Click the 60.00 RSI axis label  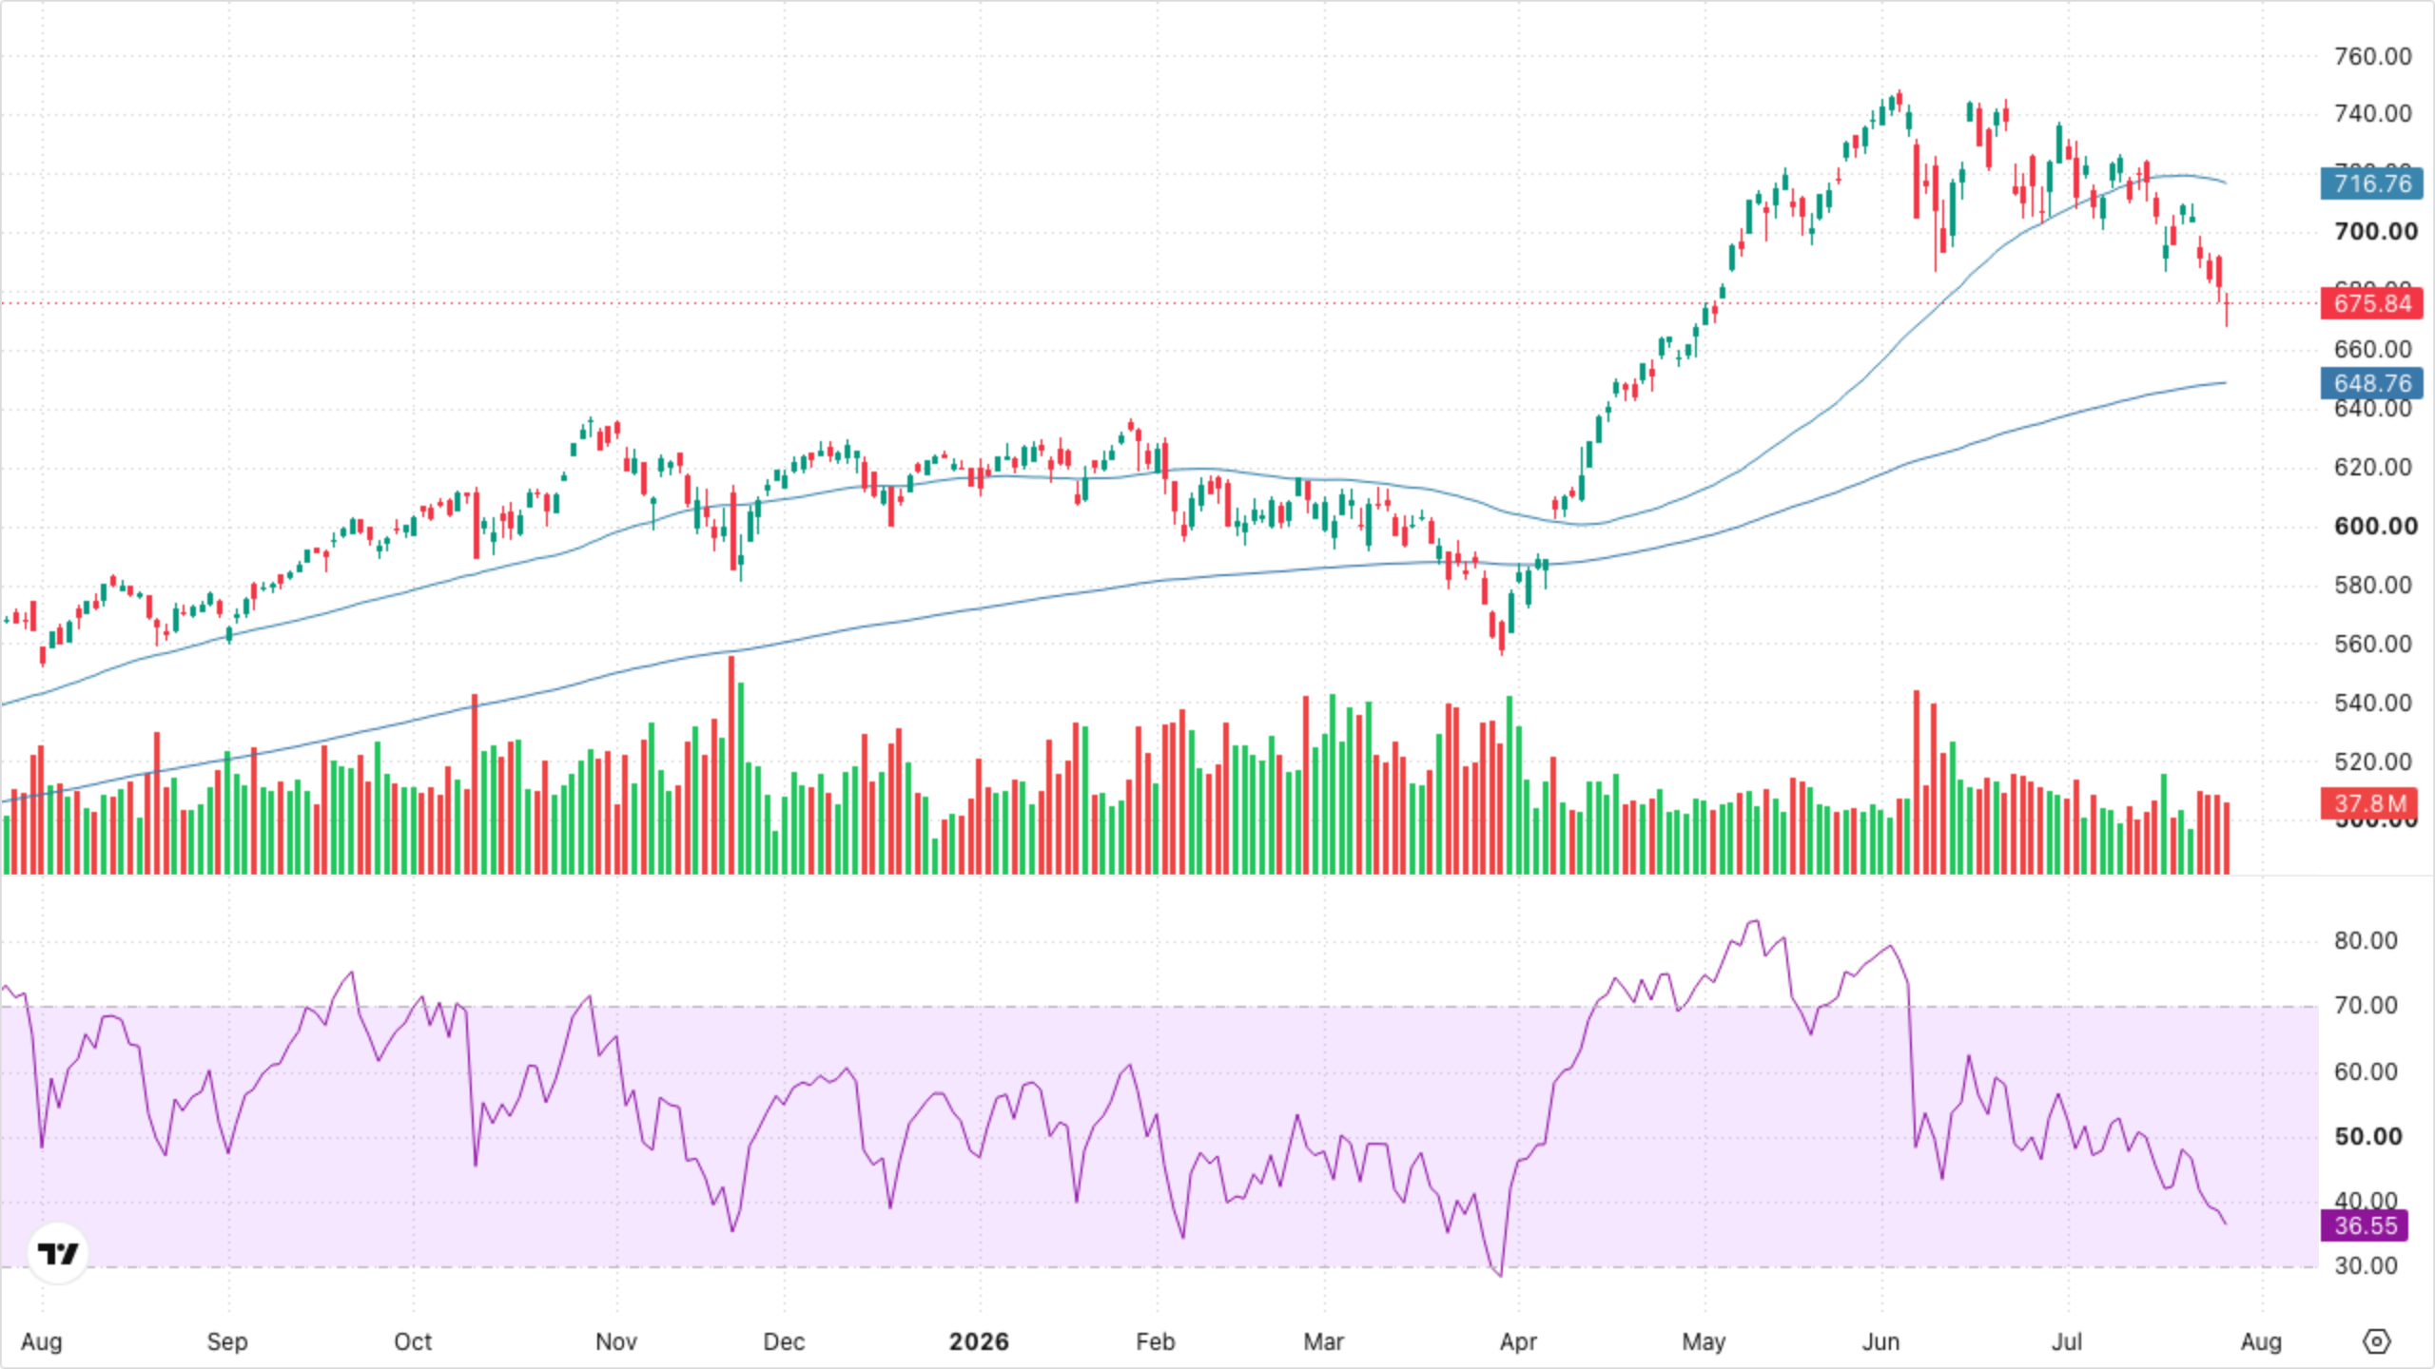pyautogui.click(x=2366, y=1071)
